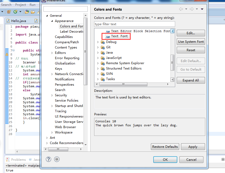Viewport: 225px width, 173px height.
Task: Open the Run menu in Eclipse window
Action: click(x=33, y=5)
